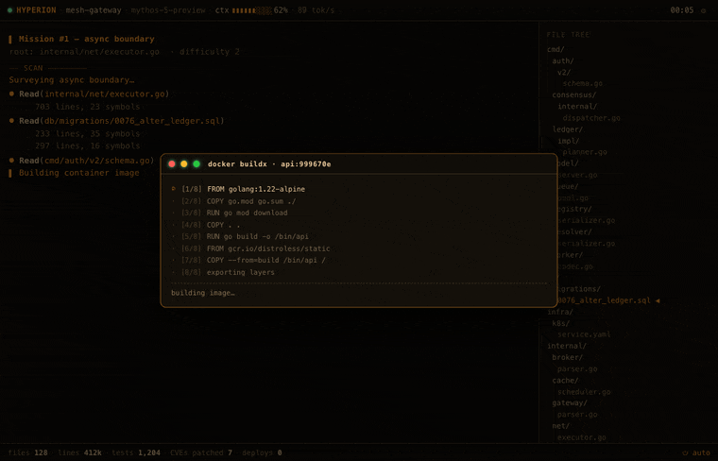Click the spinner icon beside step [1/8]

tap(174, 189)
